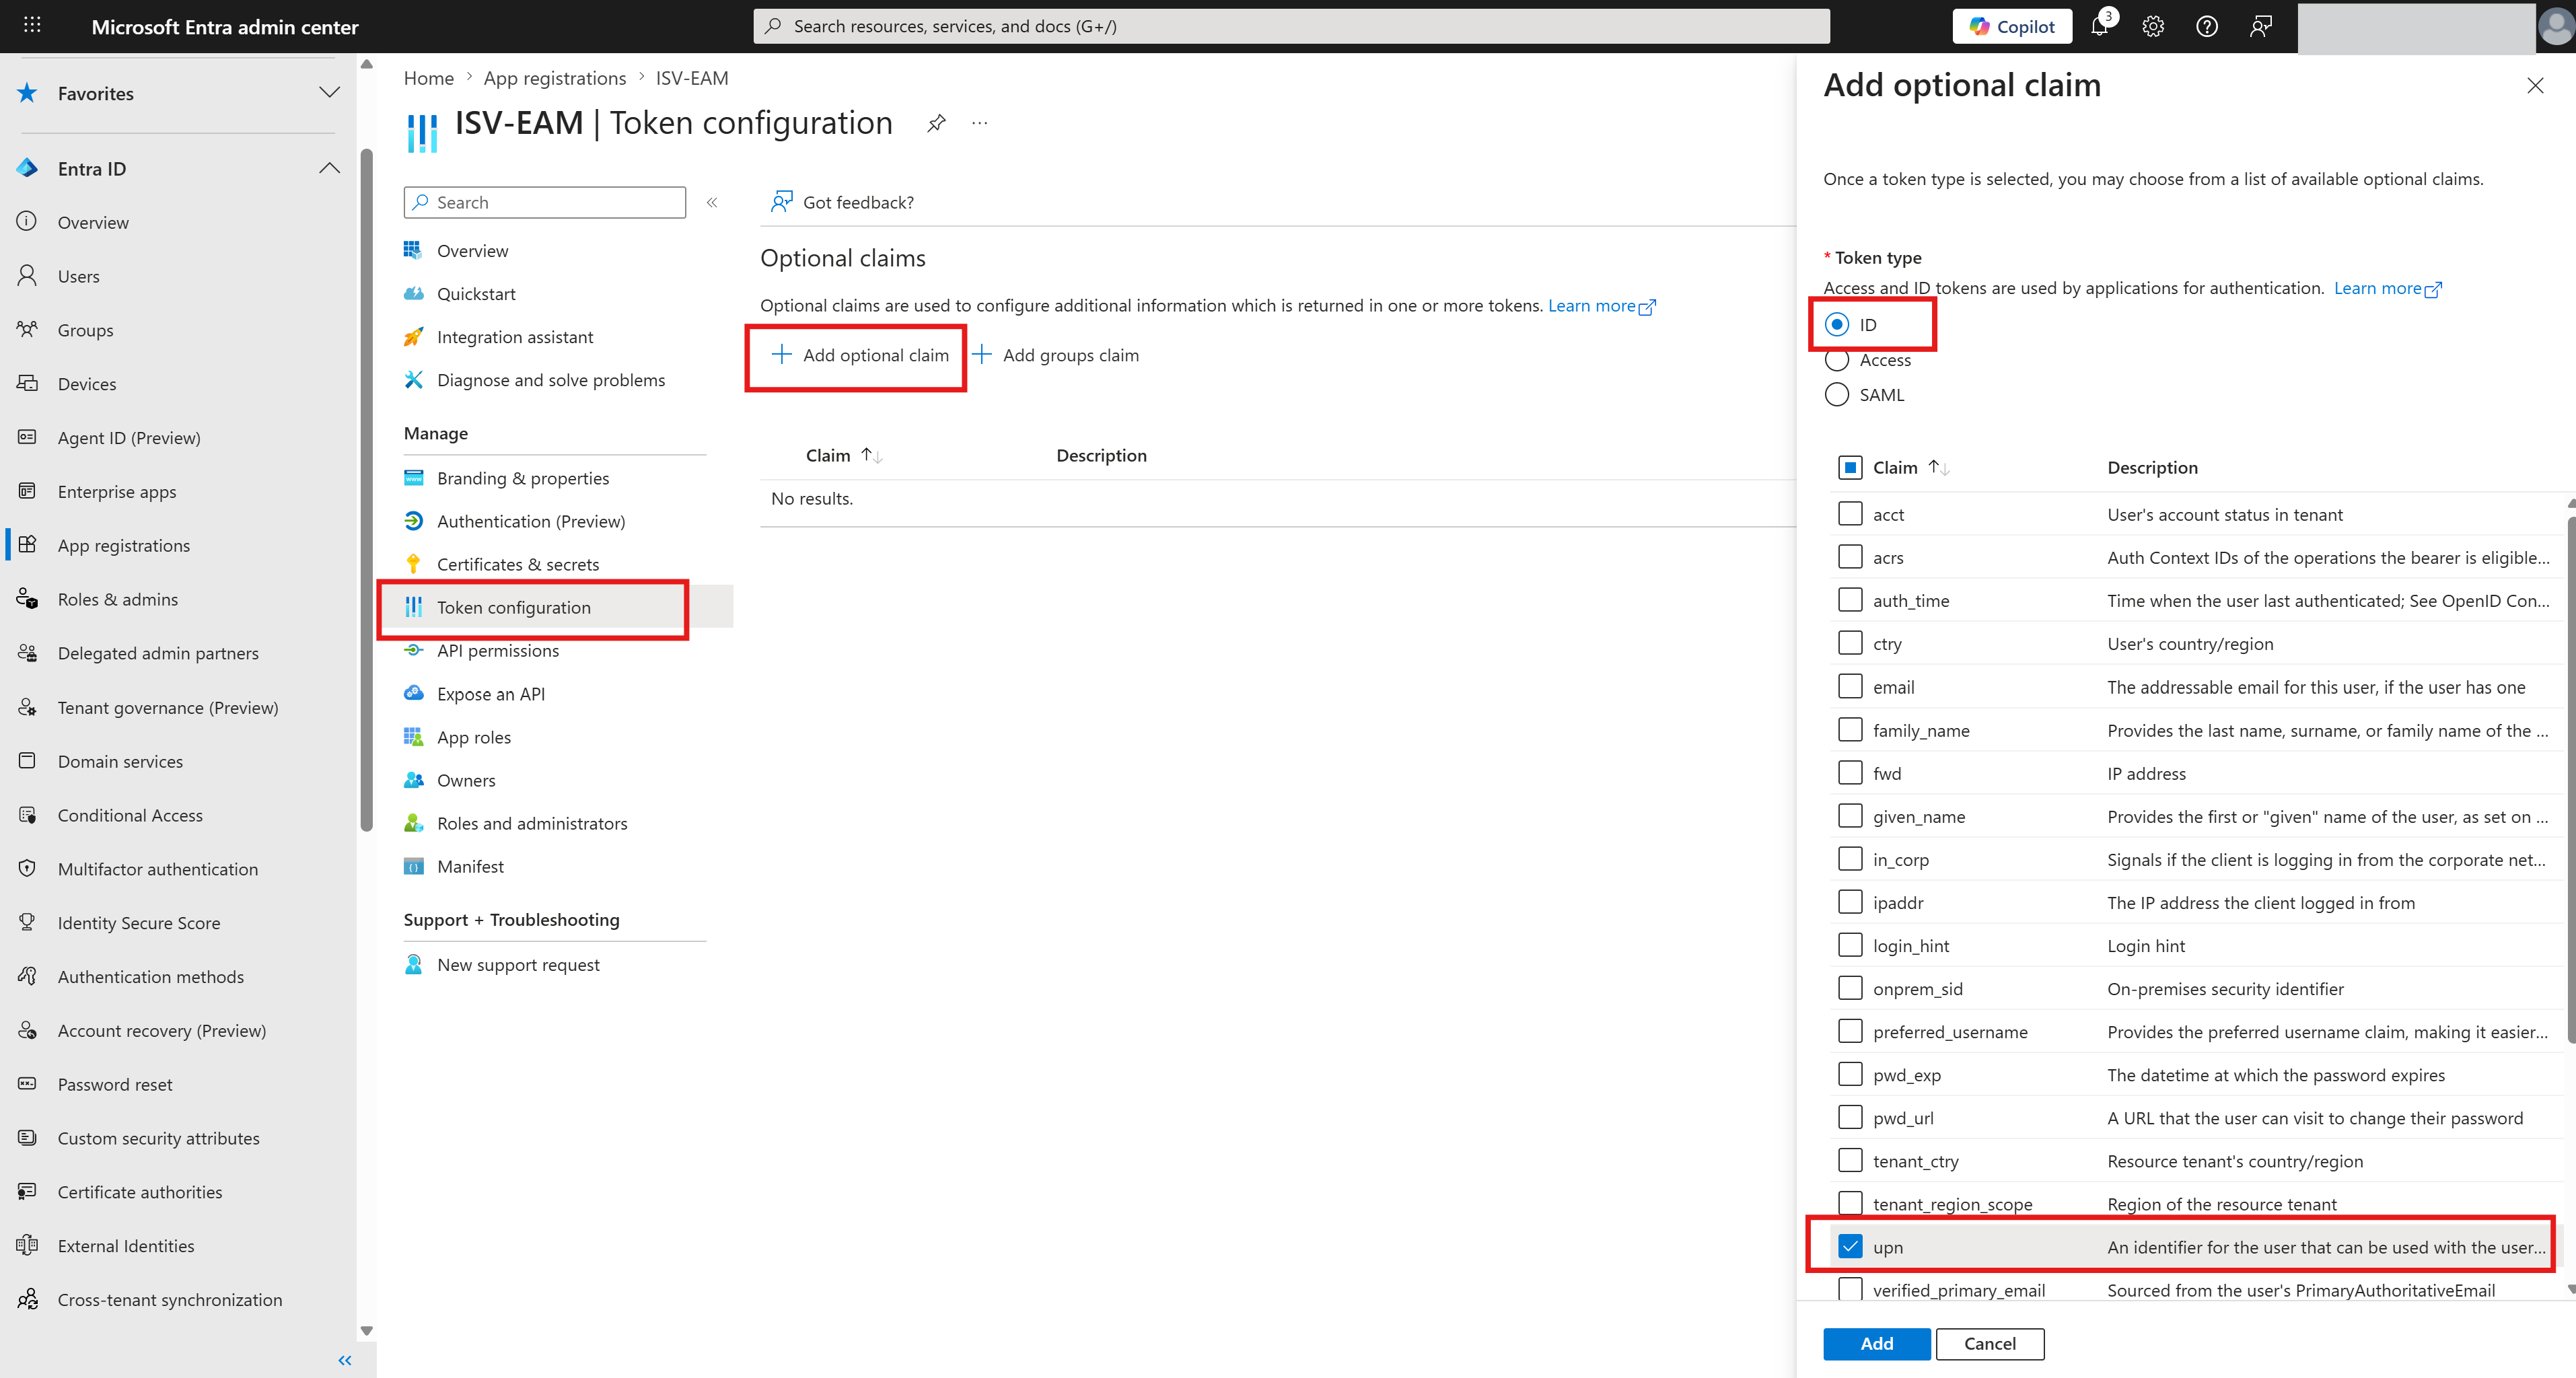The width and height of the screenshot is (2576, 1378).
Task: Collapse the resource menu double chevron
Action: click(712, 202)
